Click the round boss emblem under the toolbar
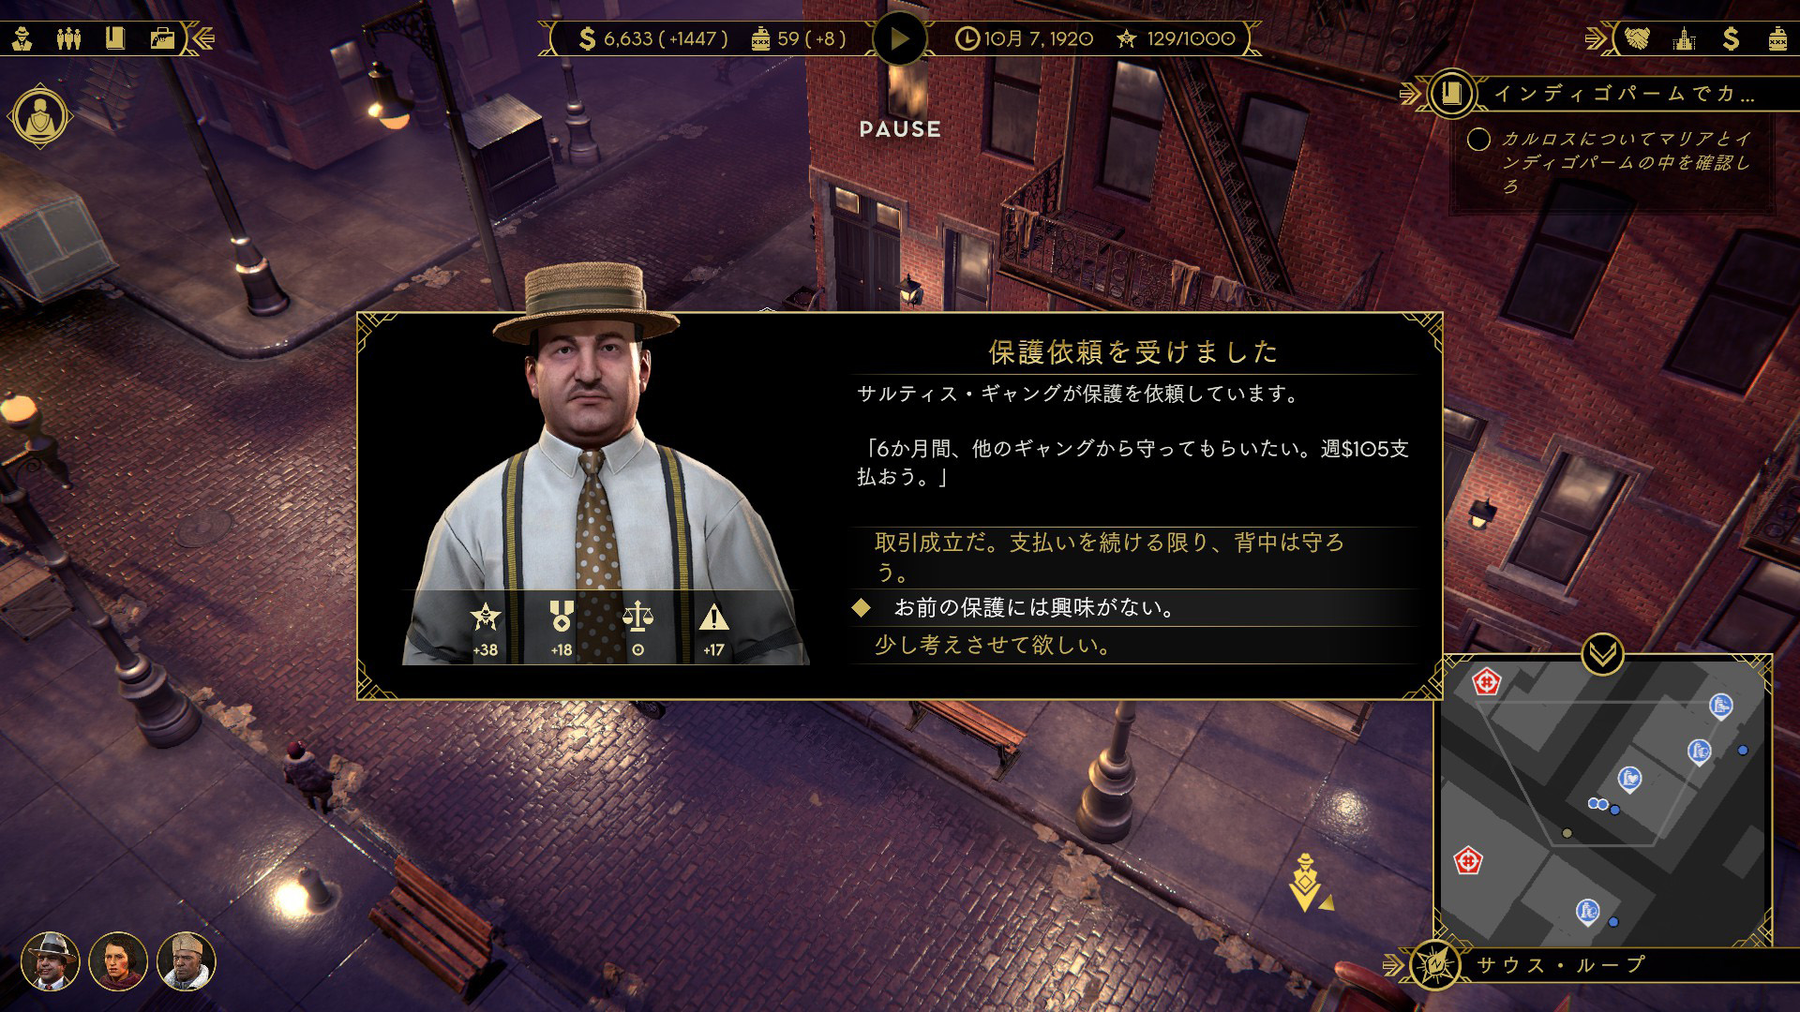1800x1012 pixels. 39,117
